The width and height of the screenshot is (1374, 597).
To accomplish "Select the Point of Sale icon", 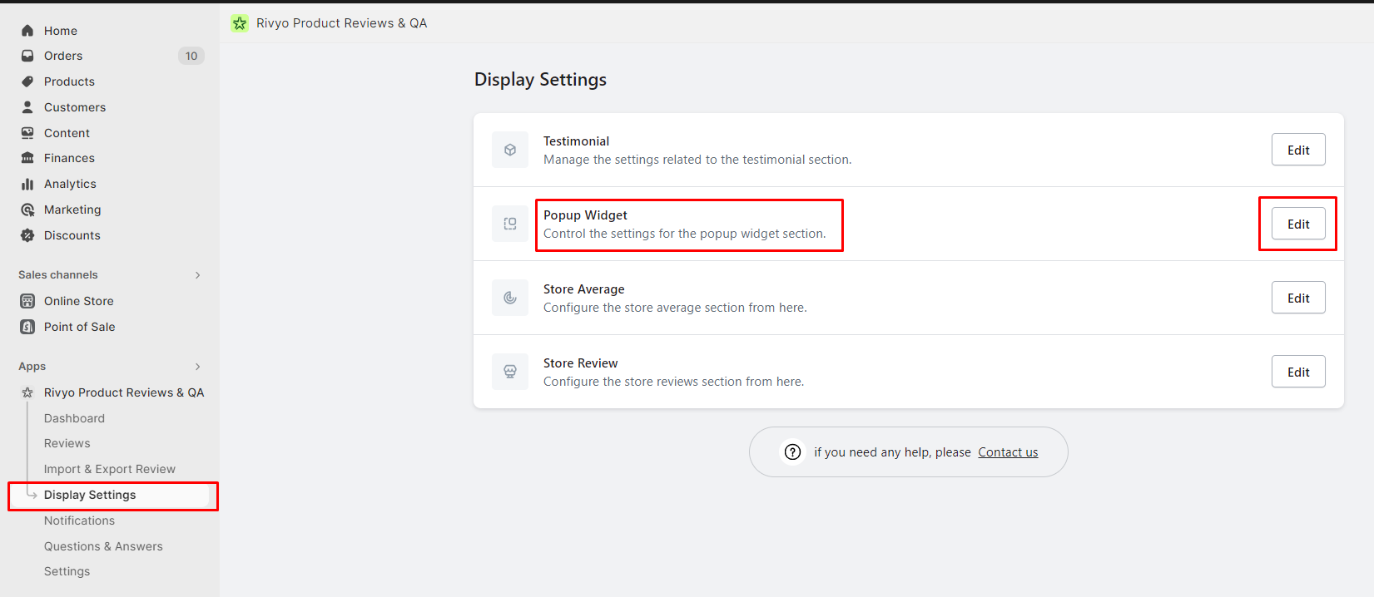I will point(27,326).
